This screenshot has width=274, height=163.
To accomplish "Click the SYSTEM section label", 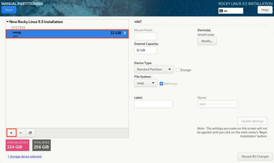I will [18, 27].
